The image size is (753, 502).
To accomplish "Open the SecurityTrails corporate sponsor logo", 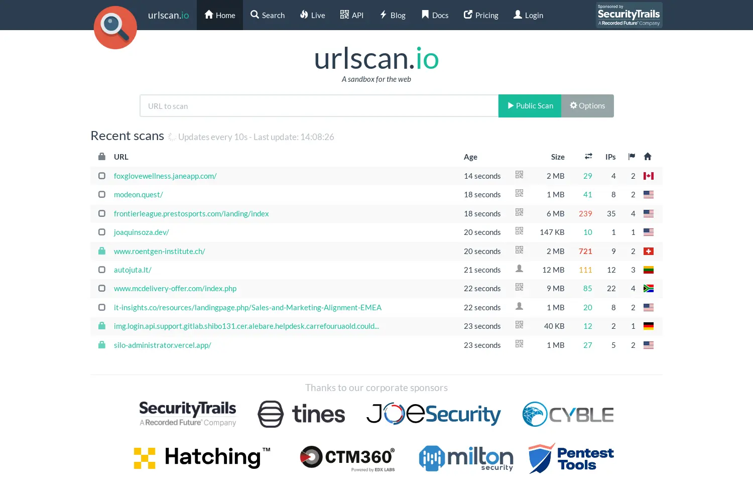I will click(188, 414).
